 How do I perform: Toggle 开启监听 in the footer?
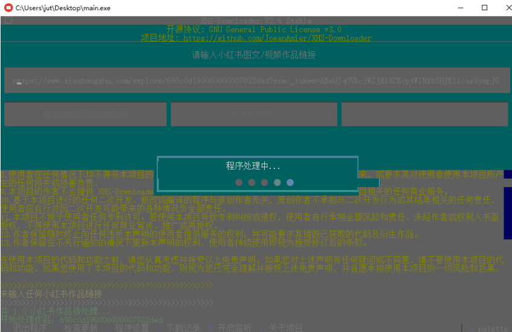pyautogui.click(x=230, y=328)
